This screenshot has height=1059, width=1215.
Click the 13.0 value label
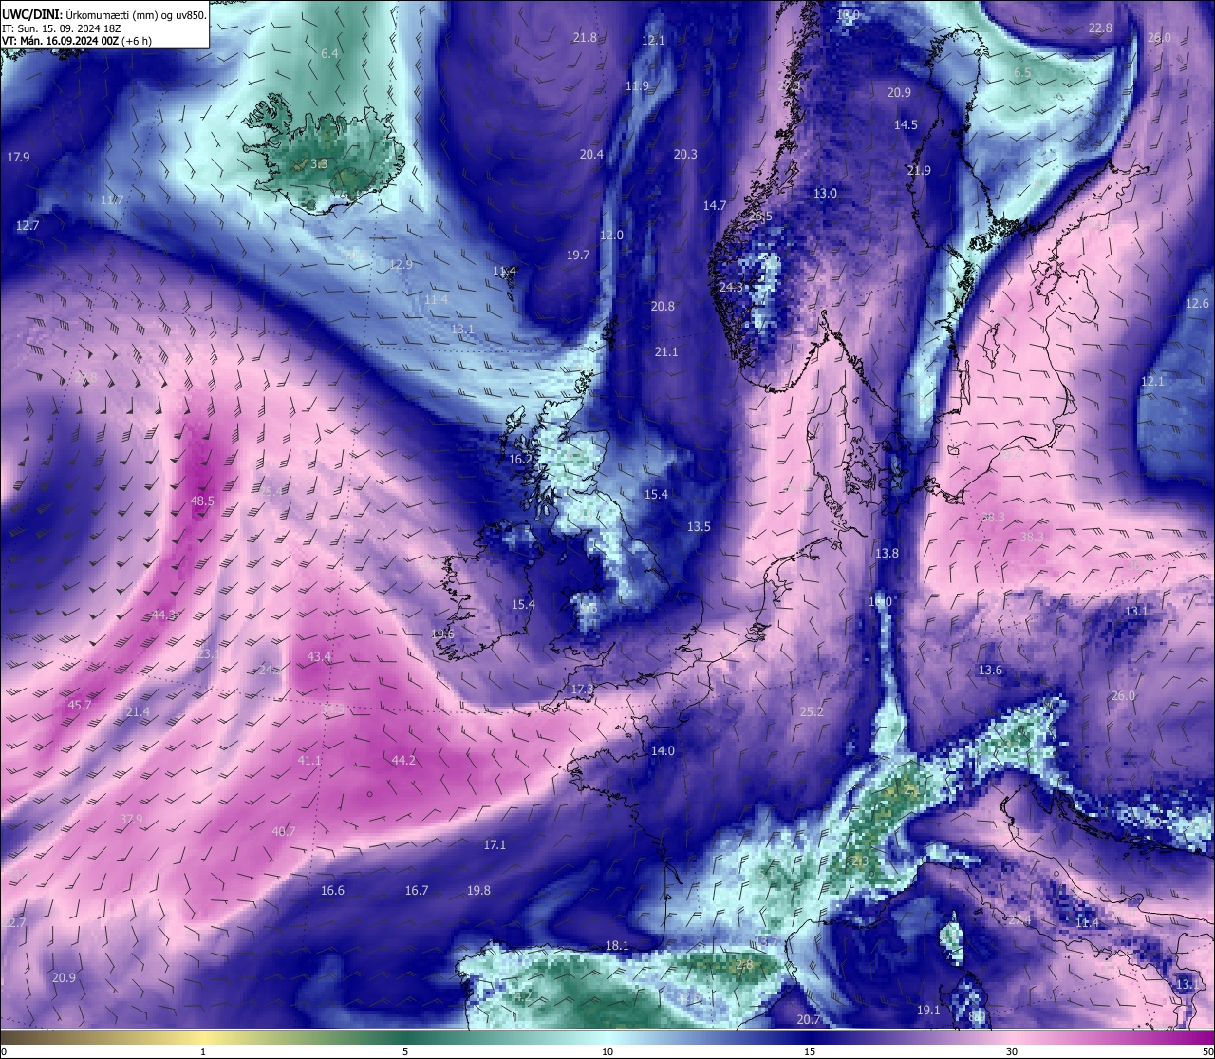(825, 193)
